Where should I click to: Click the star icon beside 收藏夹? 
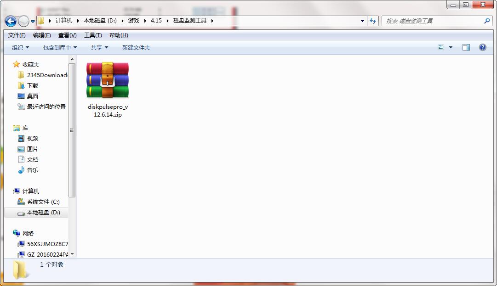tap(17, 64)
